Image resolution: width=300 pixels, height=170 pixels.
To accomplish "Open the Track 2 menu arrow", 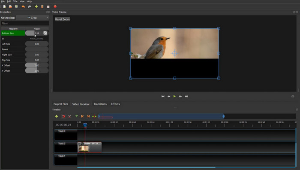I will (x=56, y=143).
